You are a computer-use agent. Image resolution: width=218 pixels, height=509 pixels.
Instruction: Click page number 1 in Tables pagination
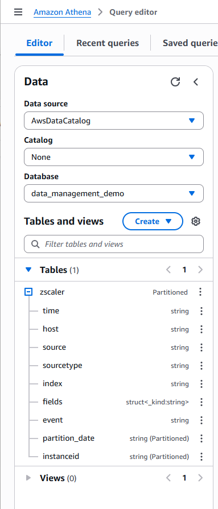pyautogui.click(x=184, y=270)
